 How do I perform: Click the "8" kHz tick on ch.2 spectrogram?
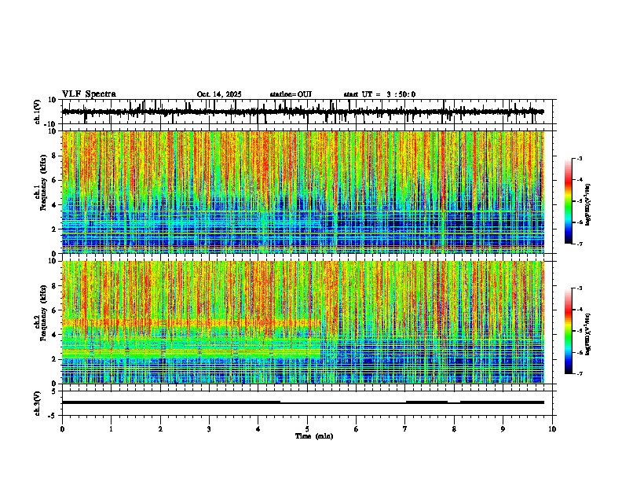click(55, 286)
